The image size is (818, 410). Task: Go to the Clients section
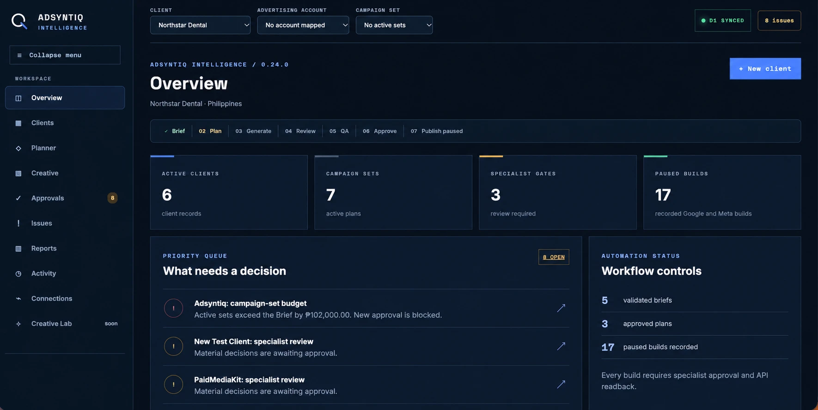pyautogui.click(x=65, y=123)
